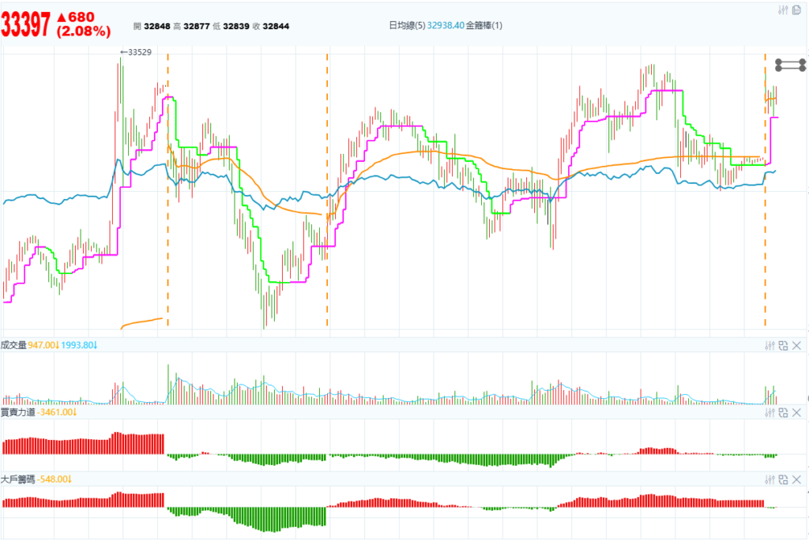
Task: Open settings for 成交量 volume panel
Action: pyautogui.click(x=770, y=345)
